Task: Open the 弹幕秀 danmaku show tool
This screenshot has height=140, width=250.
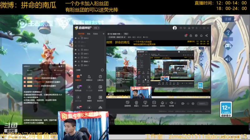Action: [x=89, y=98]
